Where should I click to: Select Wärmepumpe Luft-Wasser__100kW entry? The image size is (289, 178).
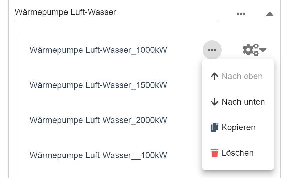(98, 155)
